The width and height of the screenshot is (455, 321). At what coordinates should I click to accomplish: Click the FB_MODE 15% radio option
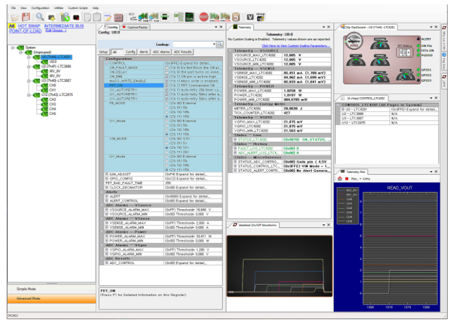coord(167,117)
